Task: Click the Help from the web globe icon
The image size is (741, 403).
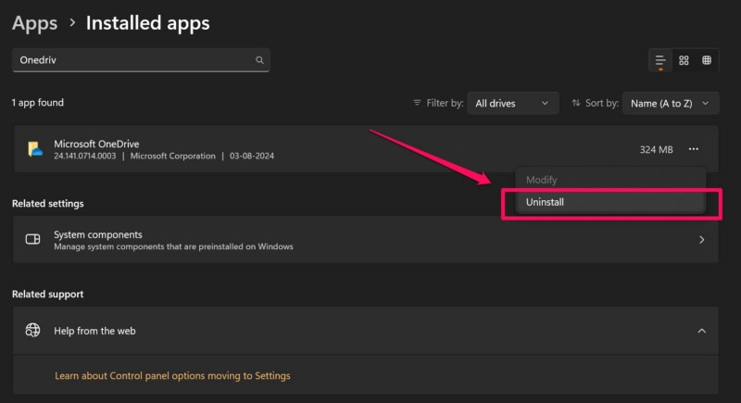Action: 33,330
